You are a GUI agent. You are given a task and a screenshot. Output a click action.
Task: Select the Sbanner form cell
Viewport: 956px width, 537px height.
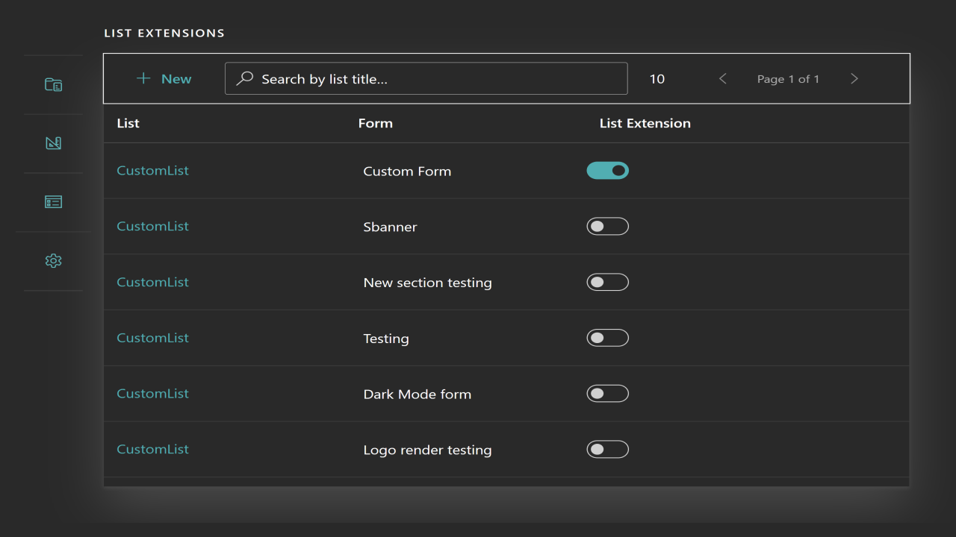click(x=390, y=227)
